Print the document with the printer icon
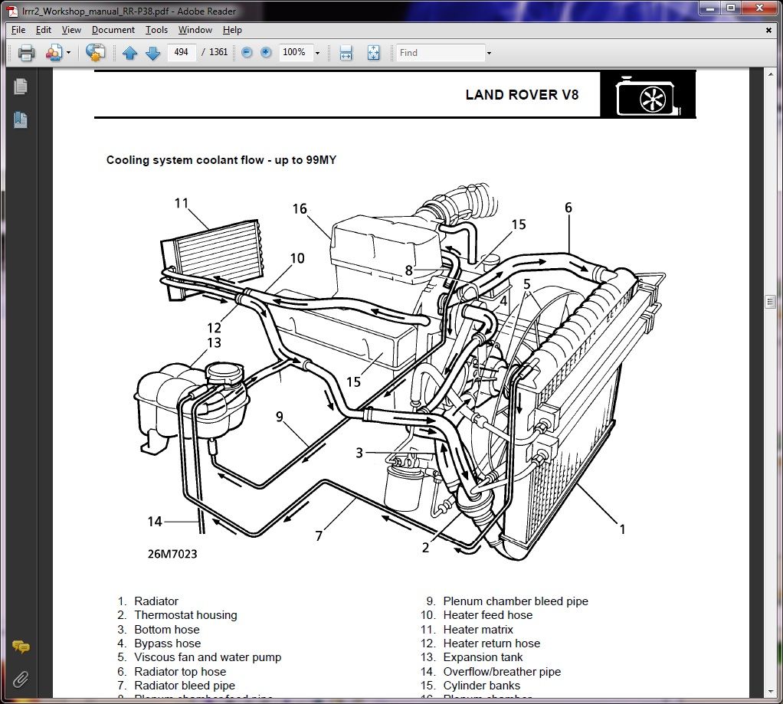783x704 pixels. click(26, 52)
